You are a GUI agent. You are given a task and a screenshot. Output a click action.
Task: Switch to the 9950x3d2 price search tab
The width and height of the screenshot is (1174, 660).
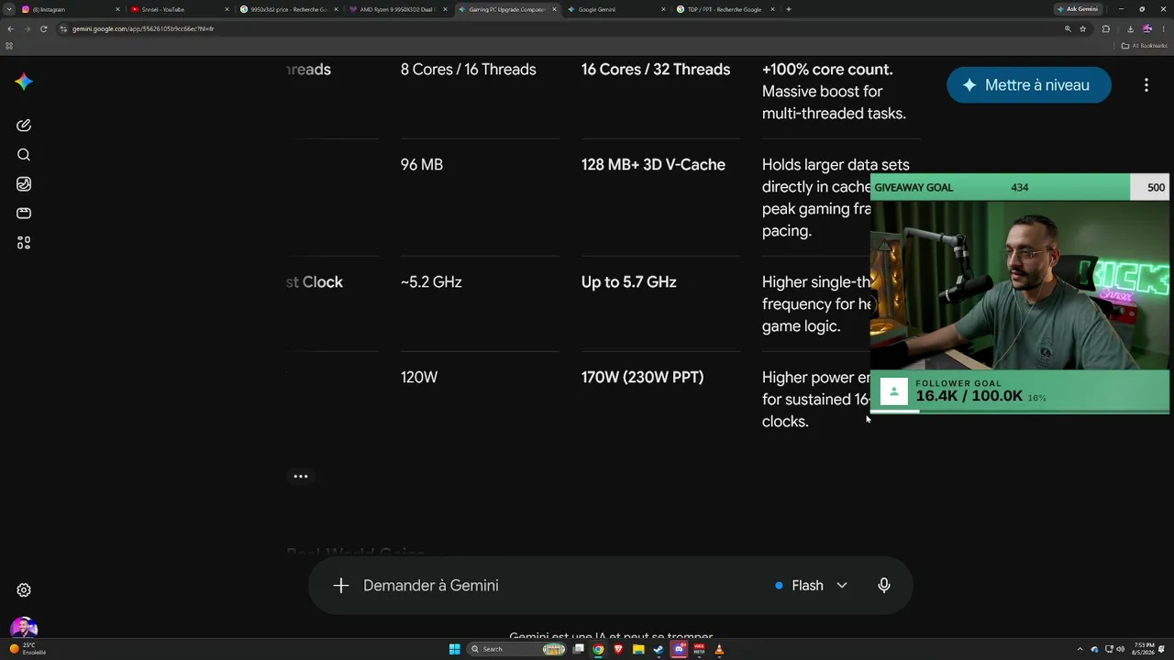pos(289,9)
